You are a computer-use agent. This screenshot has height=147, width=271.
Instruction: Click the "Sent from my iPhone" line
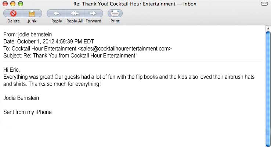click(28, 112)
